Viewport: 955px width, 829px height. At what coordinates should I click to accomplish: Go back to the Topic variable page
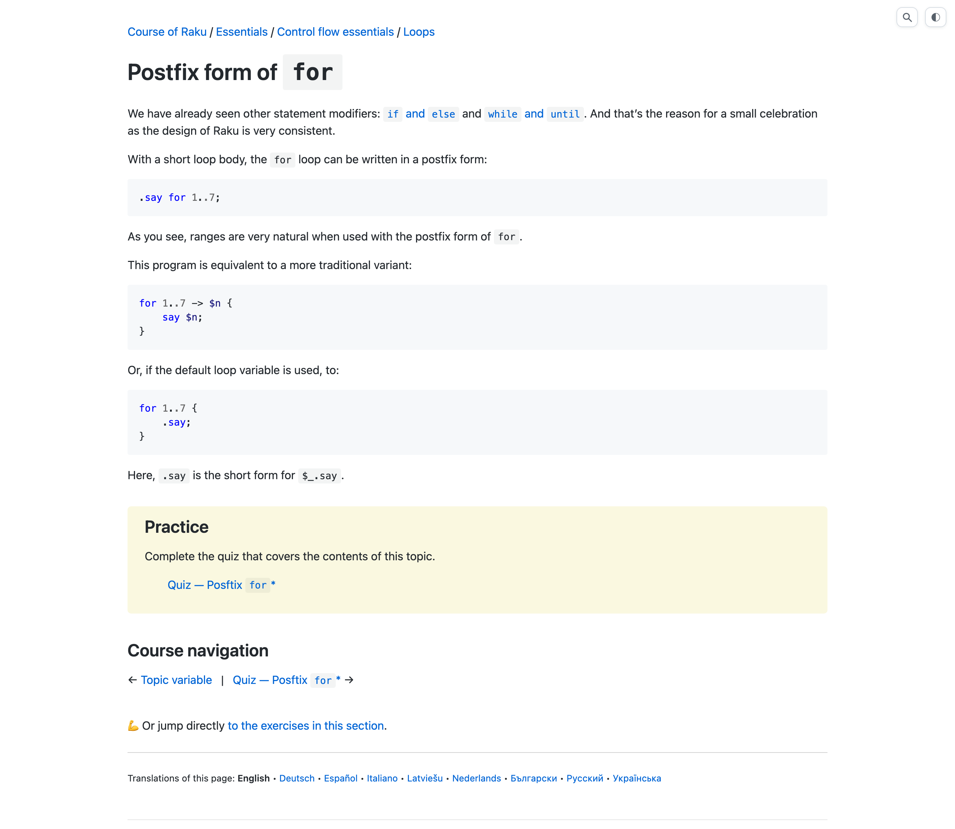pos(176,680)
